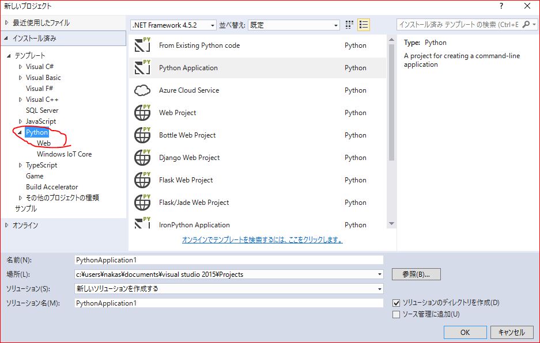Image resolution: width=540 pixels, height=343 pixels.
Task: Select the Game template category
Action: tap(35, 176)
